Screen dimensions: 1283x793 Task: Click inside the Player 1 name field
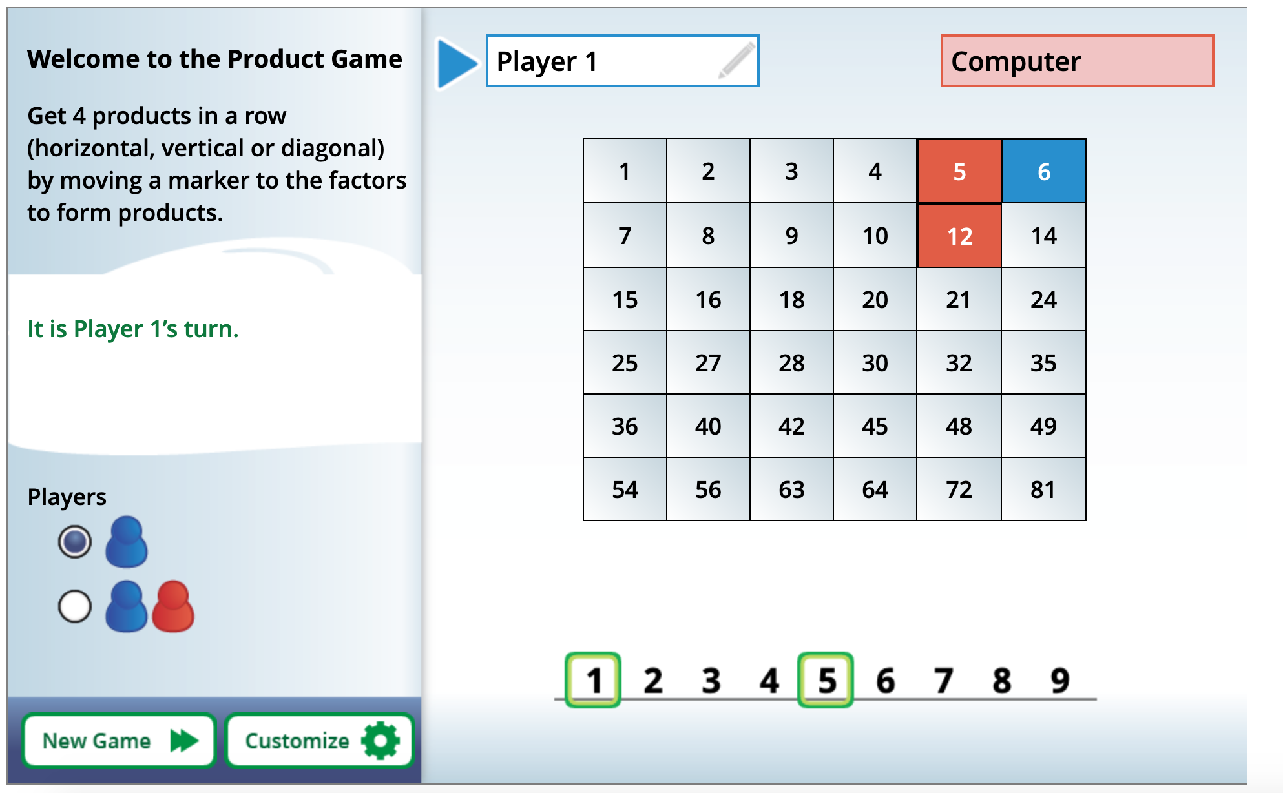[x=581, y=61]
